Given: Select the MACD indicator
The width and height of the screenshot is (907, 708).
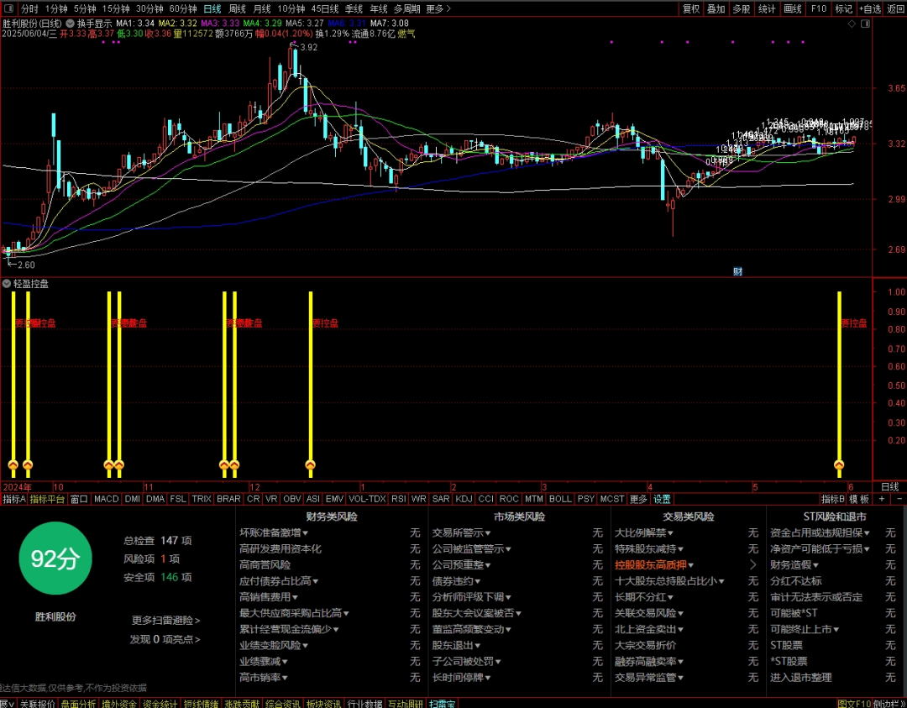Looking at the screenshot, I should tap(107, 499).
